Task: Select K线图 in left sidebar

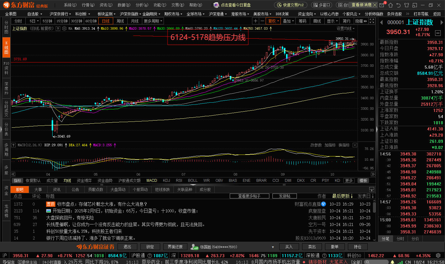Action: click(6, 47)
